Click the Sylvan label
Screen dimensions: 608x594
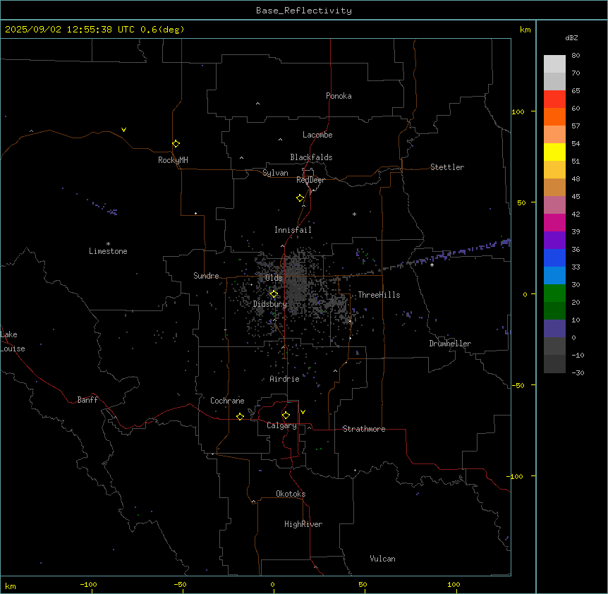click(x=275, y=173)
